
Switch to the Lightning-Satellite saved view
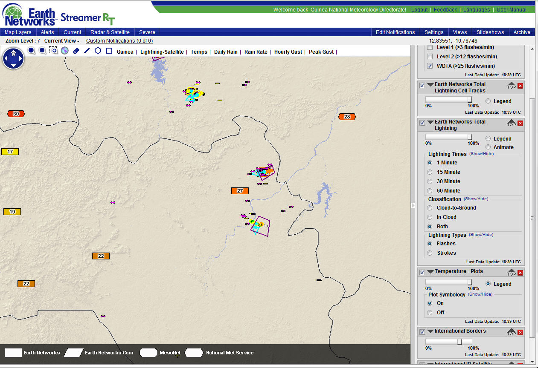click(x=162, y=52)
